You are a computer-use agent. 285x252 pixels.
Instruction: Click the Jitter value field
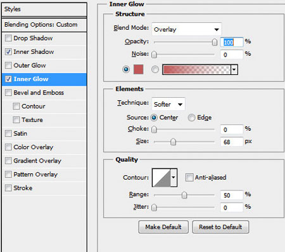pos(232,208)
